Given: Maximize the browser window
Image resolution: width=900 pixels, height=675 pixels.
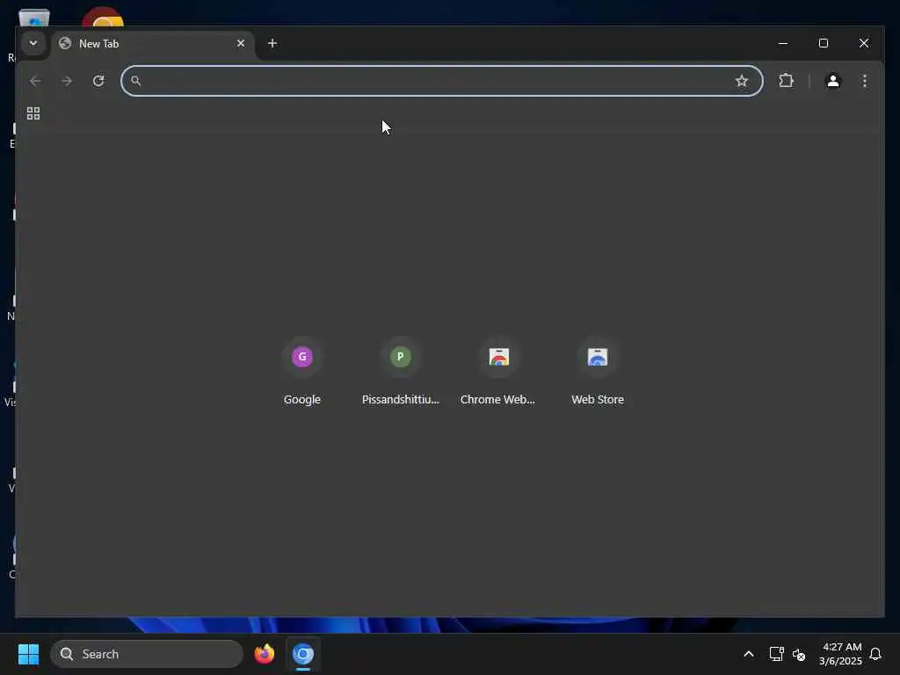Looking at the screenshot, I should [823, 43].
